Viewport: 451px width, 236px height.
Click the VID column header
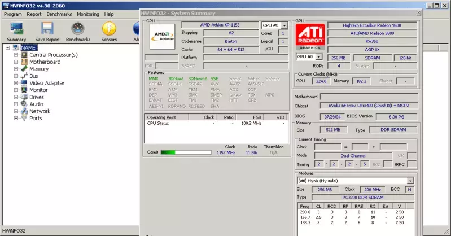tap(276, 117)
